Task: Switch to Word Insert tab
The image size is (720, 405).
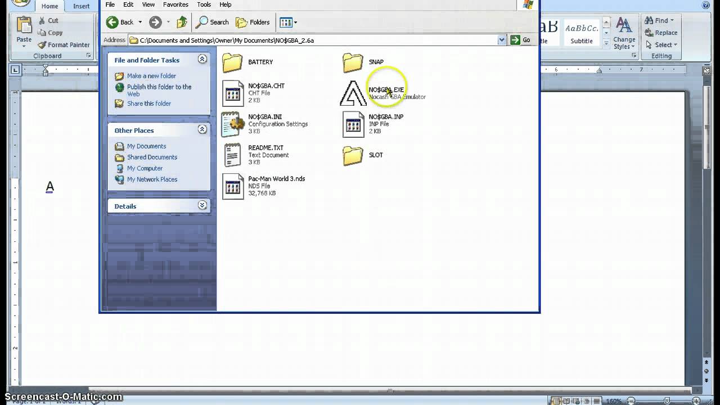Action: pos(81,6)
